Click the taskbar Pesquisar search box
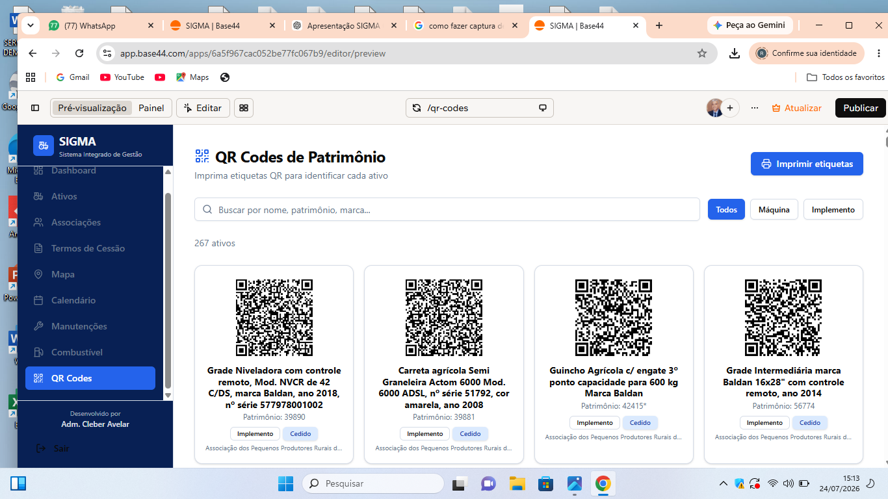 (x=373, y=483)
